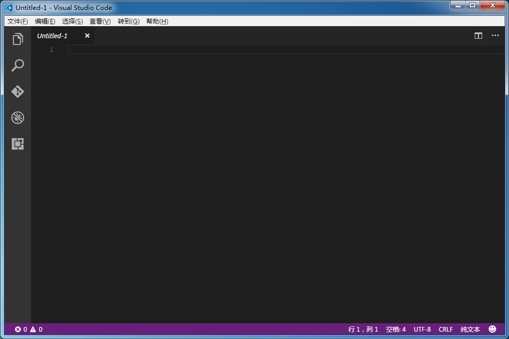The image size is (509, 339).
Task: Open the Extensions view
Action: (x=18, y=144)
